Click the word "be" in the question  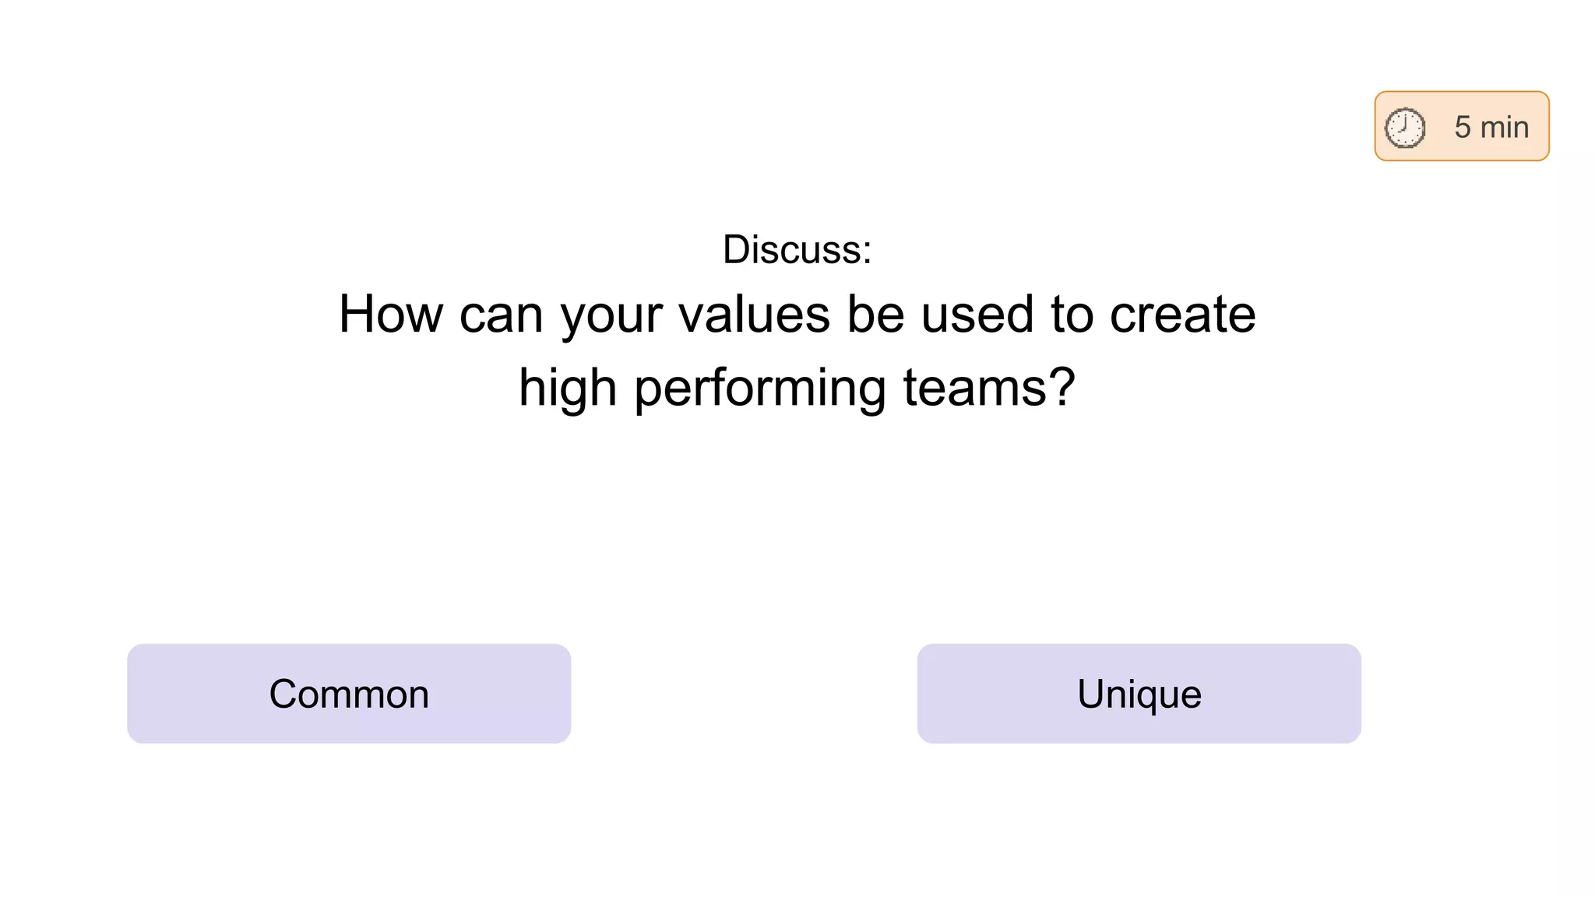tap(875, 315)
